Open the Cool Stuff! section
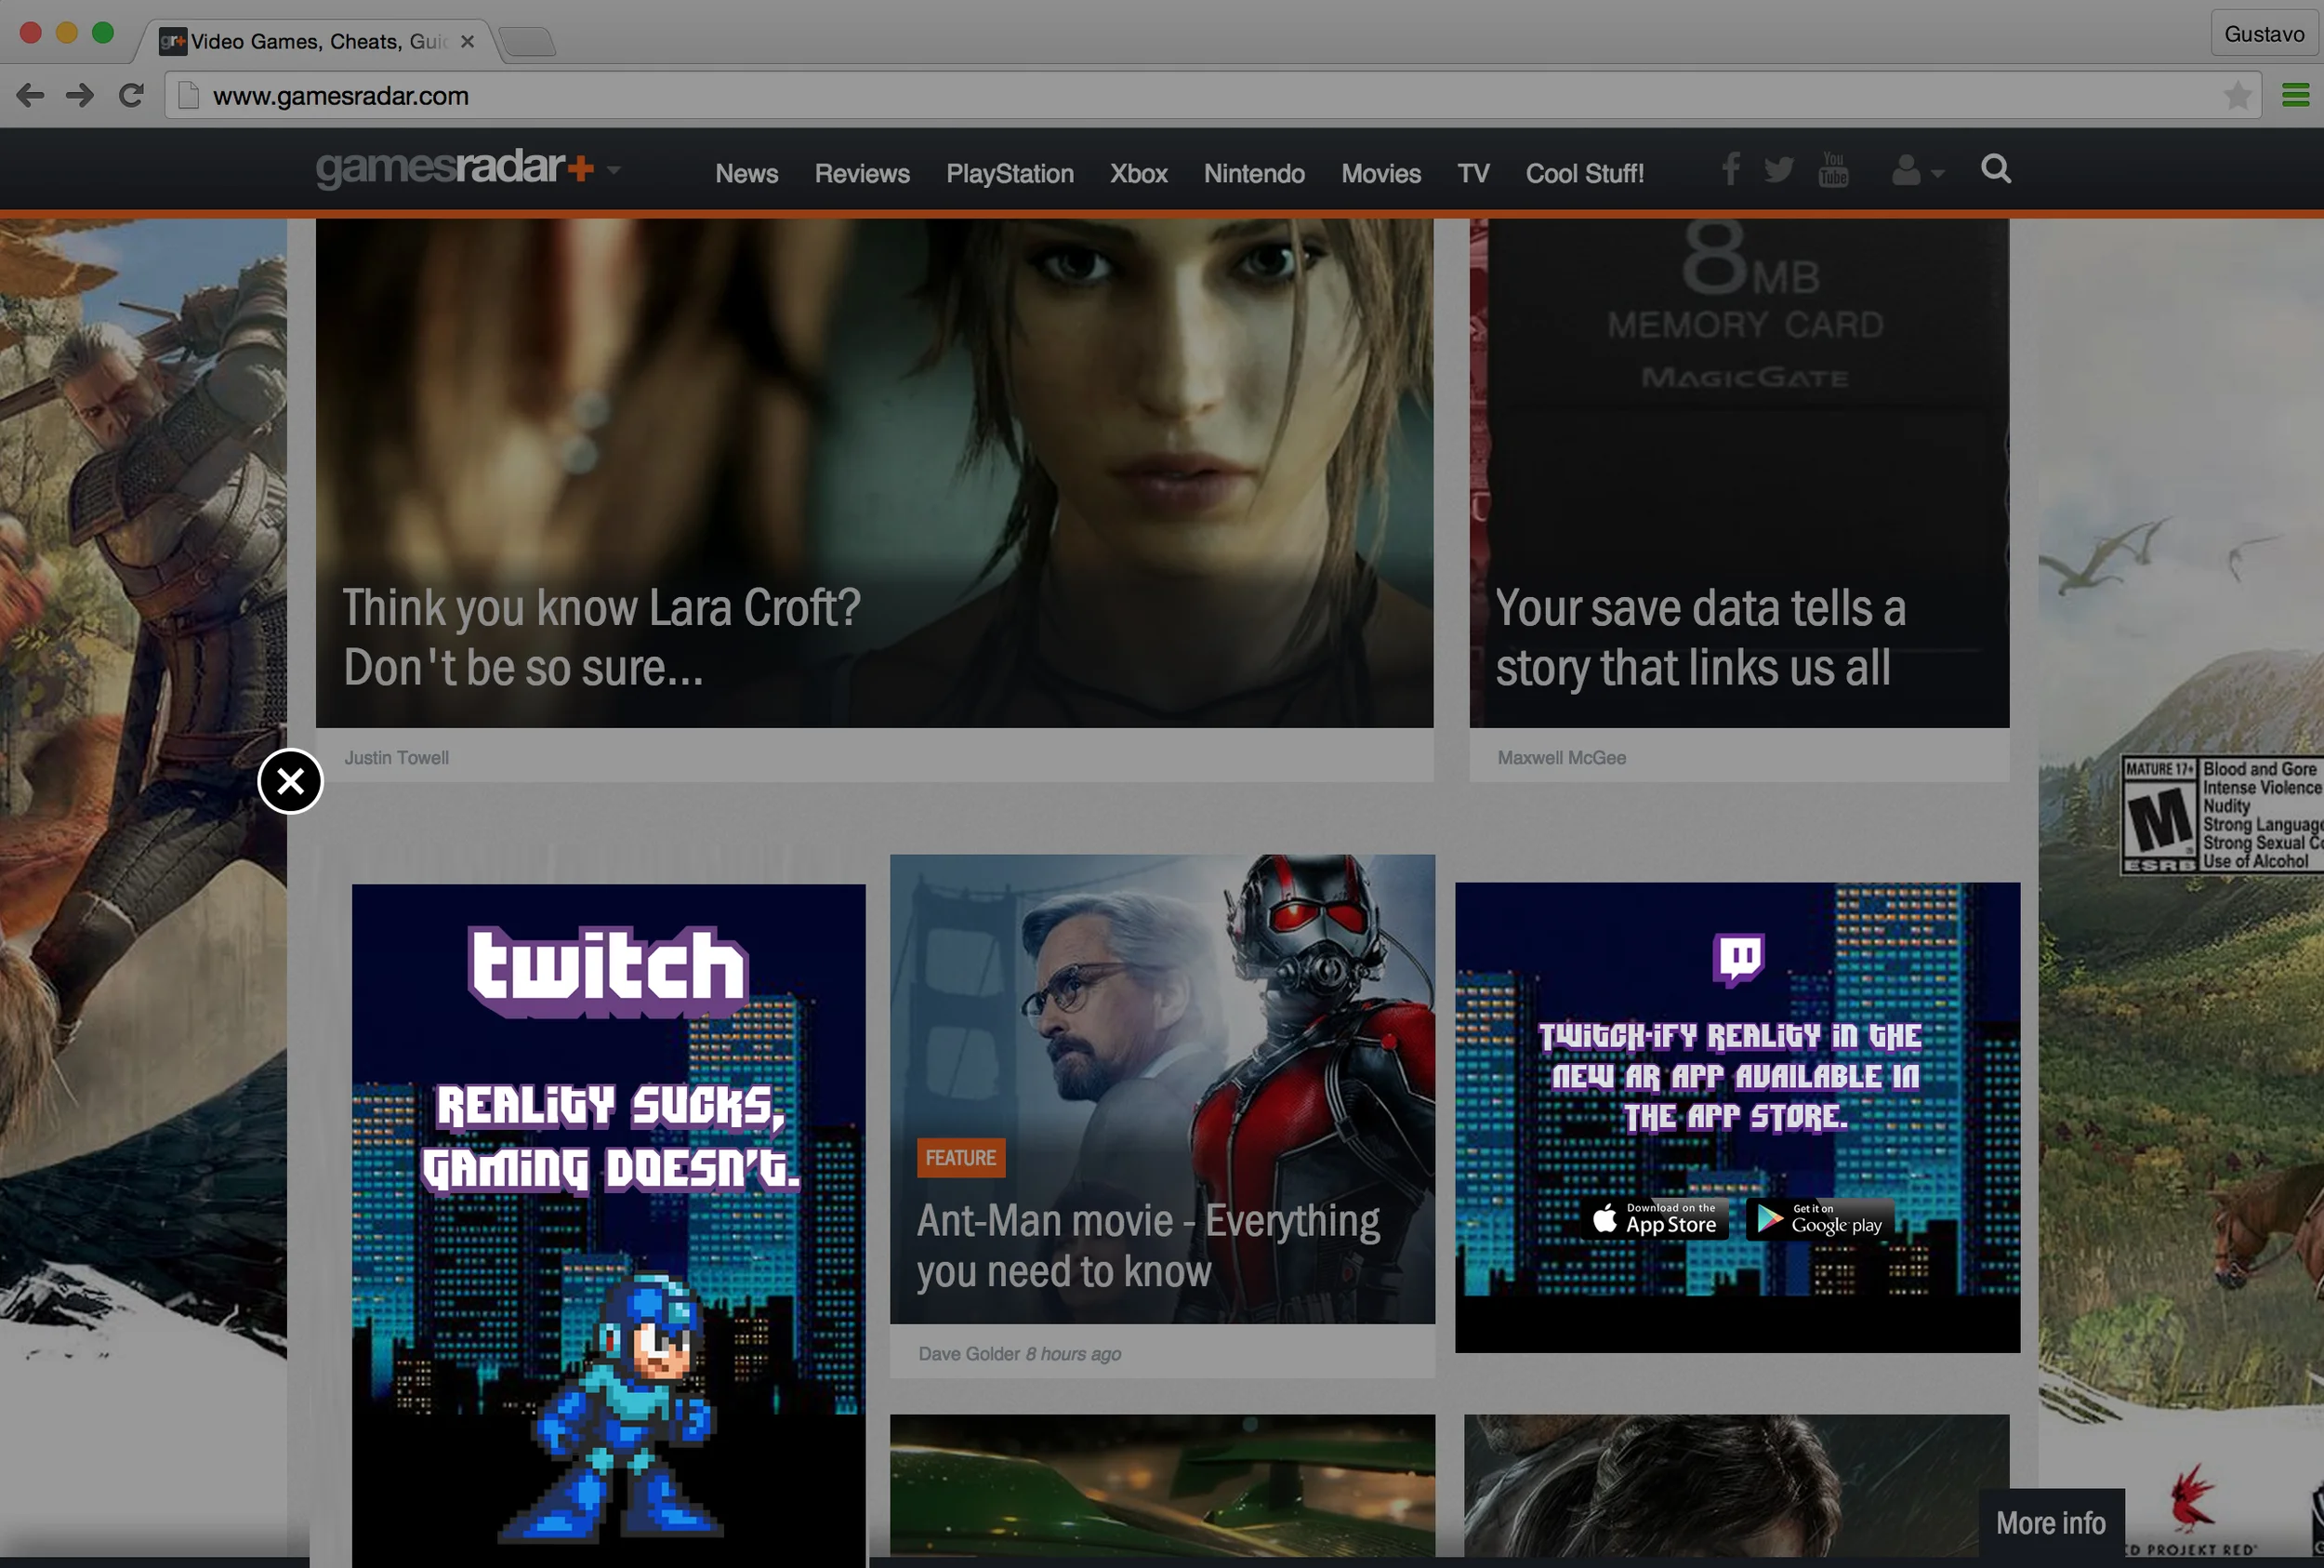 tap(1584, 174)
